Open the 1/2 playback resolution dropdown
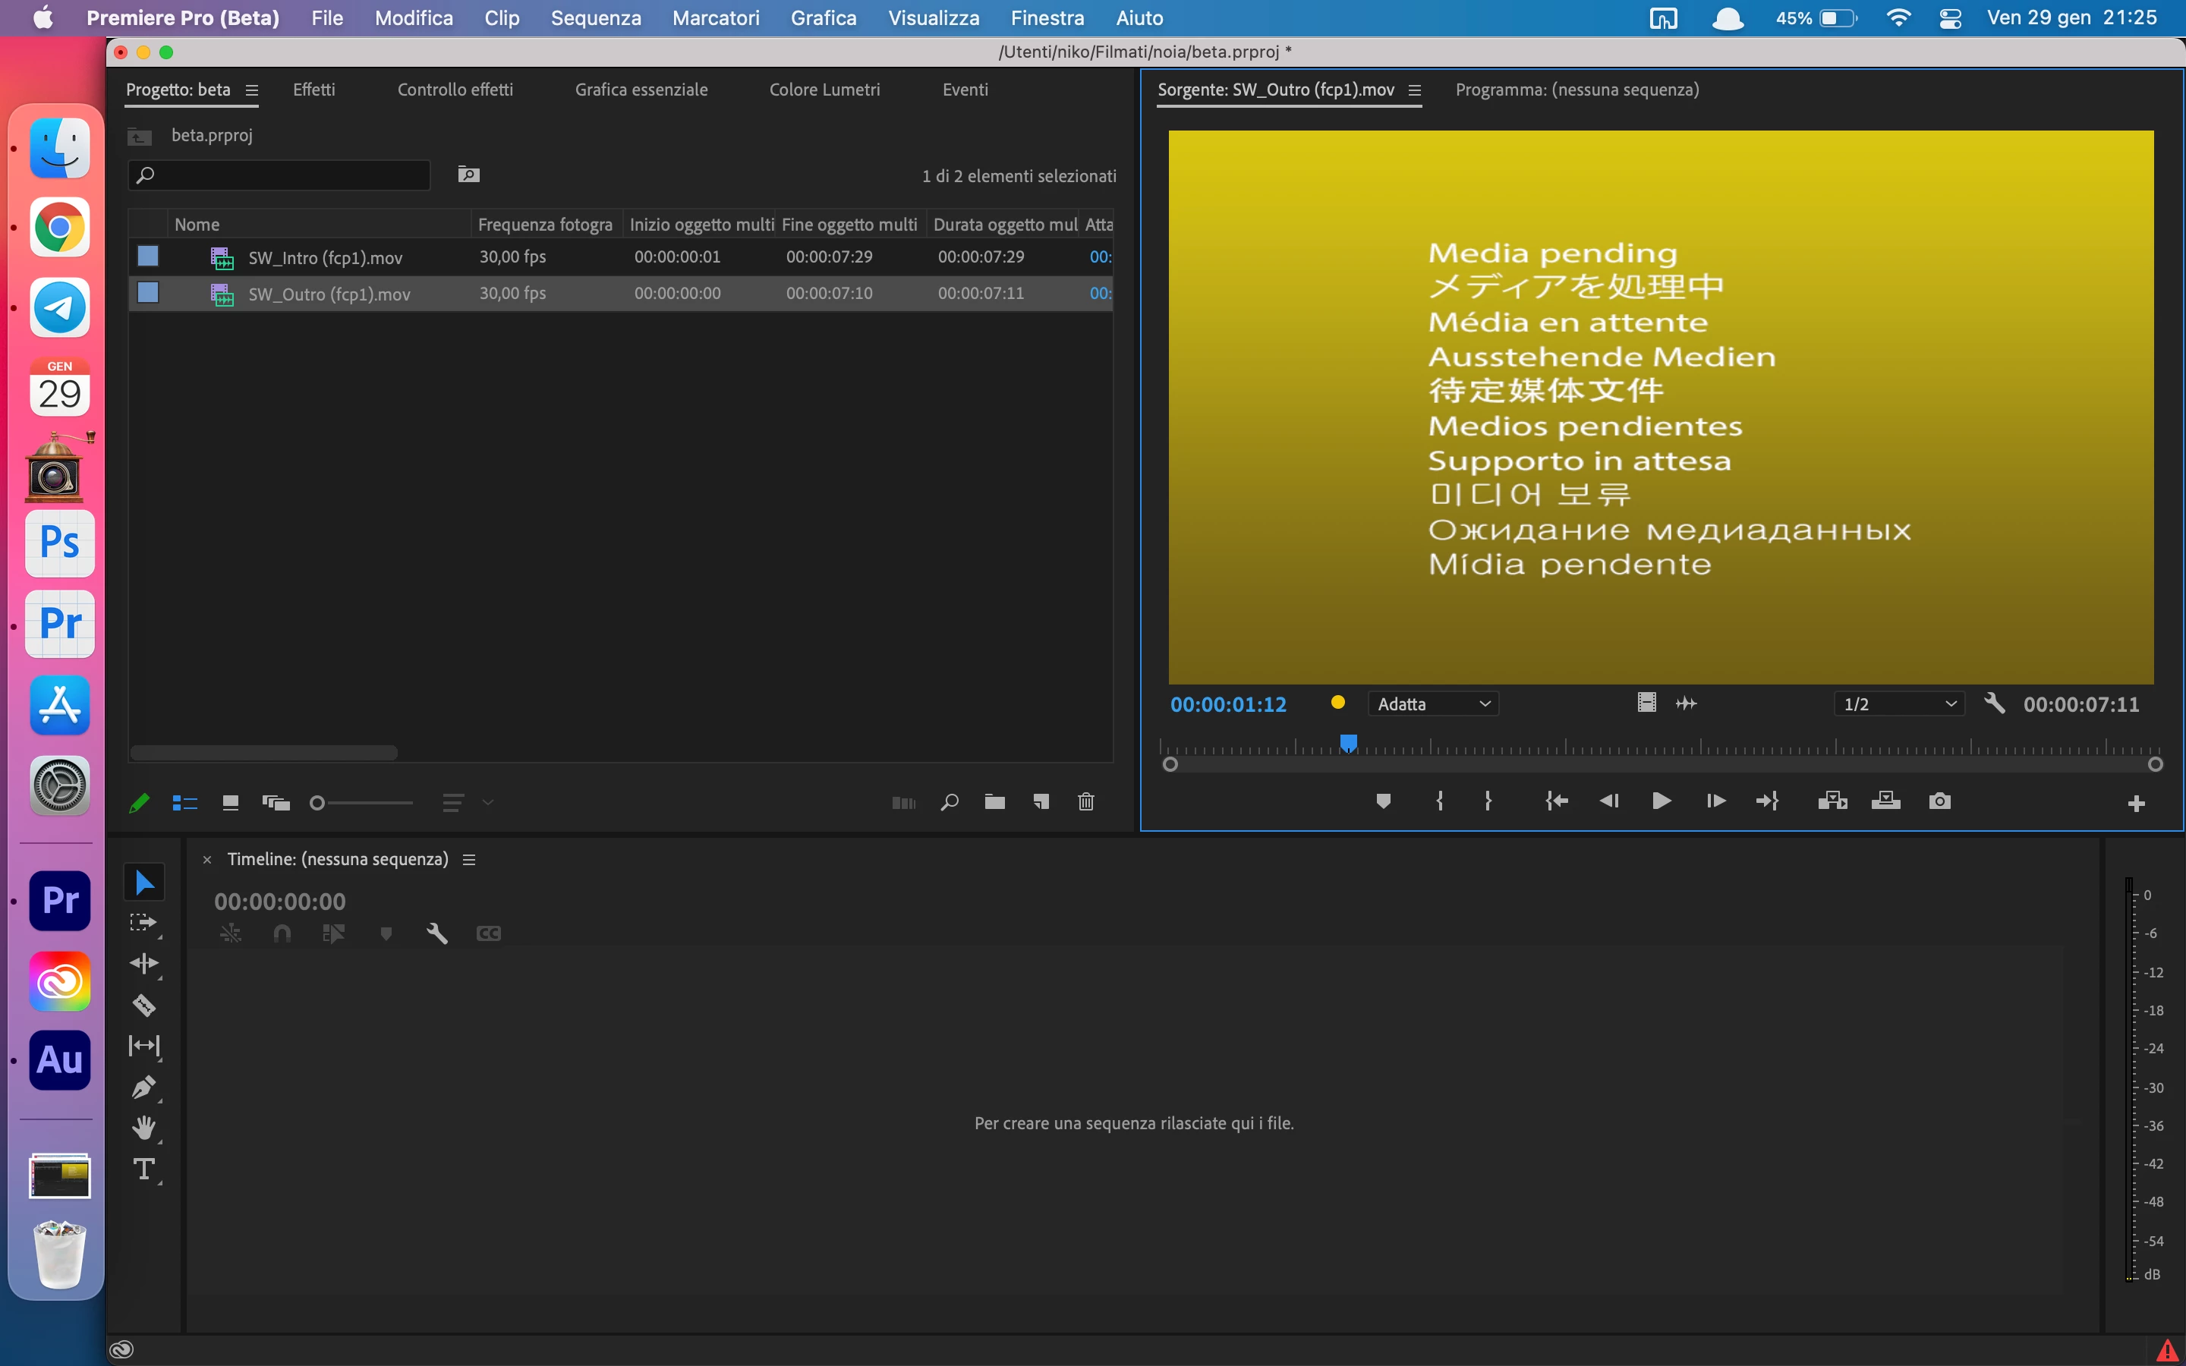This screenshot has height=1366, width=2186. point(1899,703)
